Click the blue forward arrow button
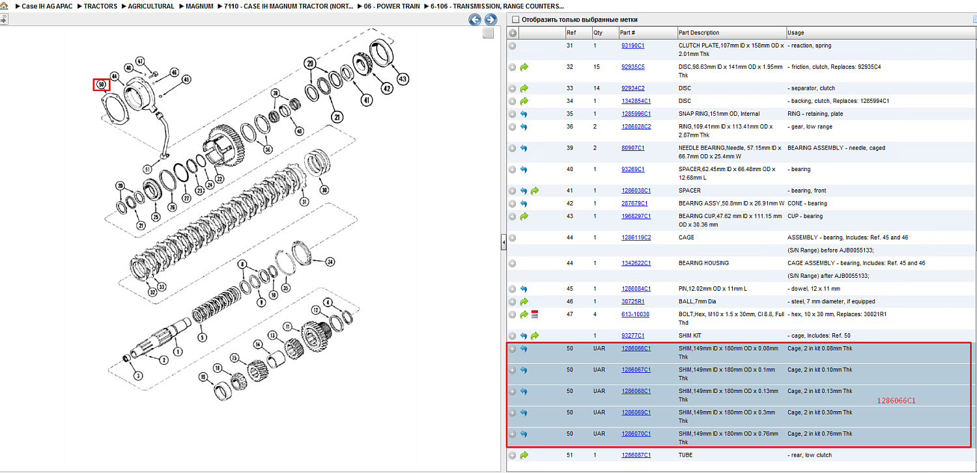The image size is (977, 473). 490,20
